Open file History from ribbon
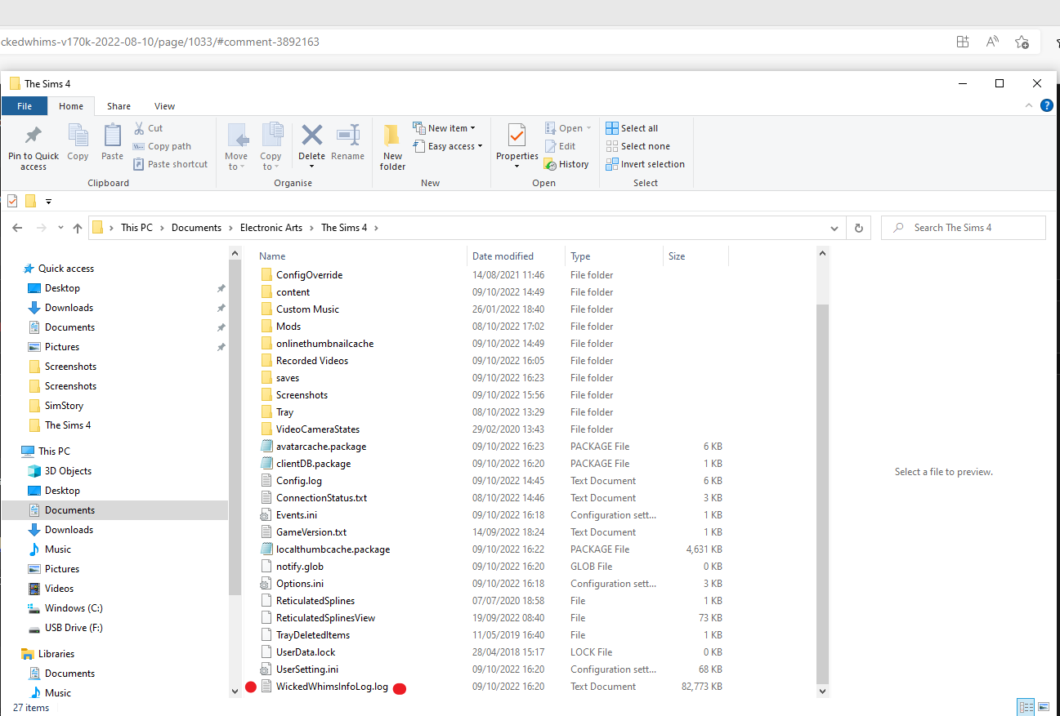The height and width of the screenshot is (716, 1060). point(566,164)
